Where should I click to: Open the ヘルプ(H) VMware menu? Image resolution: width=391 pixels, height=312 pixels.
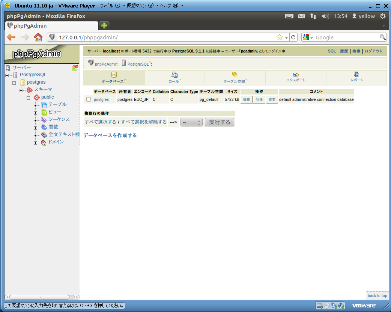[171, 6]
